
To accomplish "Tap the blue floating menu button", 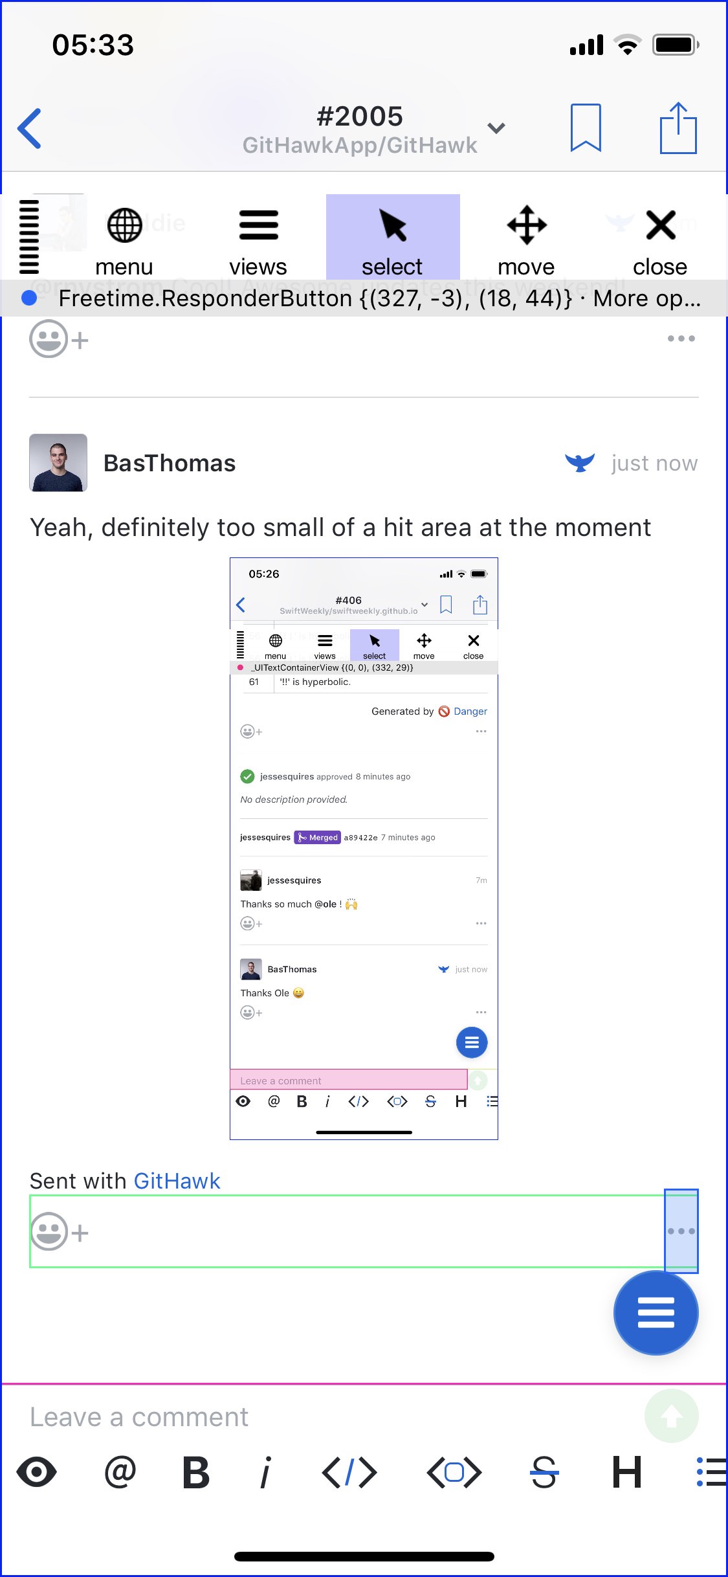I will point(656,1313).
